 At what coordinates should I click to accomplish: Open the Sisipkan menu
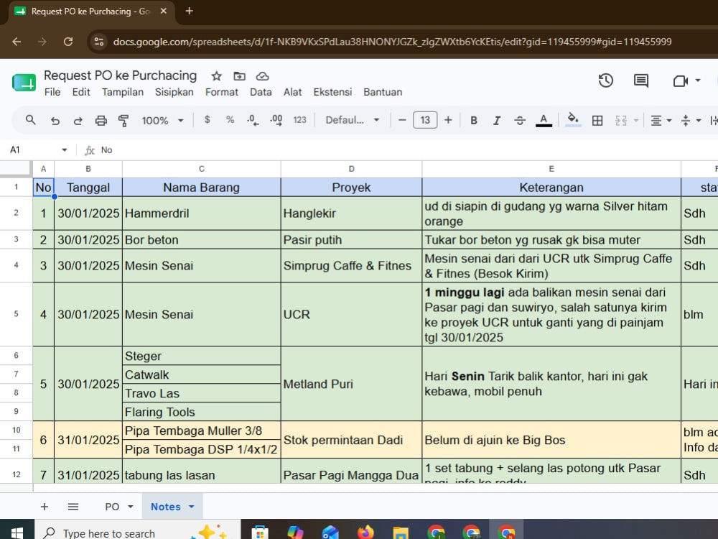coord(174,92)
